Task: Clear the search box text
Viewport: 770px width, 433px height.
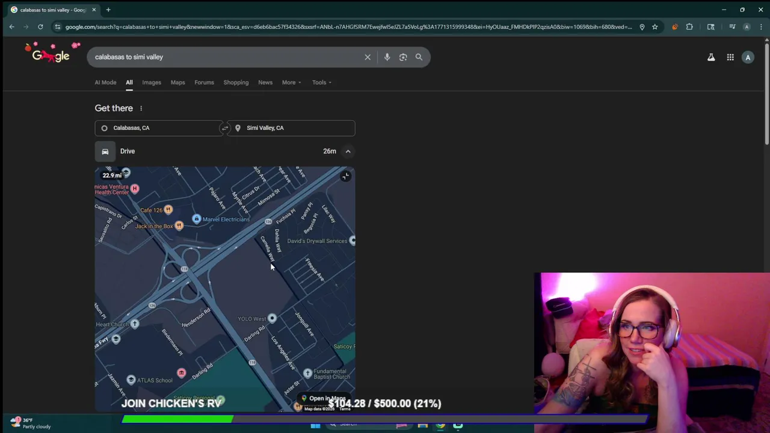Action: [x=368, y=57]
